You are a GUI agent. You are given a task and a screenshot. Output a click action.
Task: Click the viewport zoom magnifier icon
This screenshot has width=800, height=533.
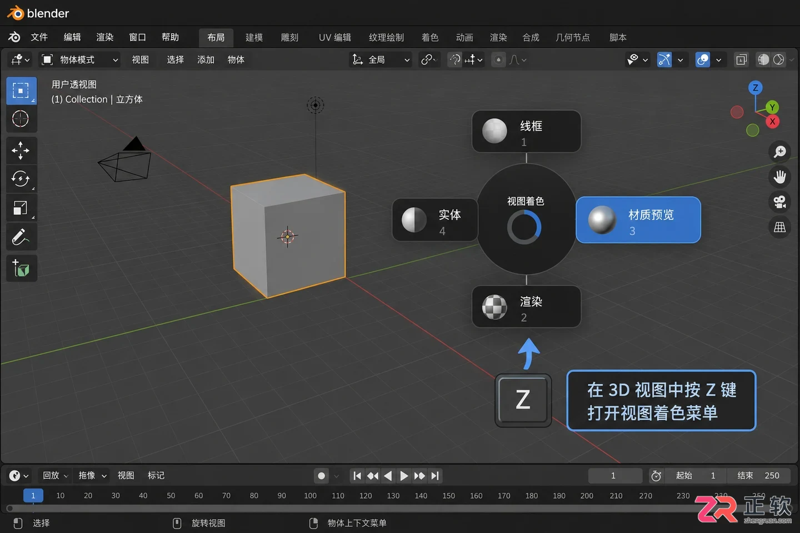(780, 152)
